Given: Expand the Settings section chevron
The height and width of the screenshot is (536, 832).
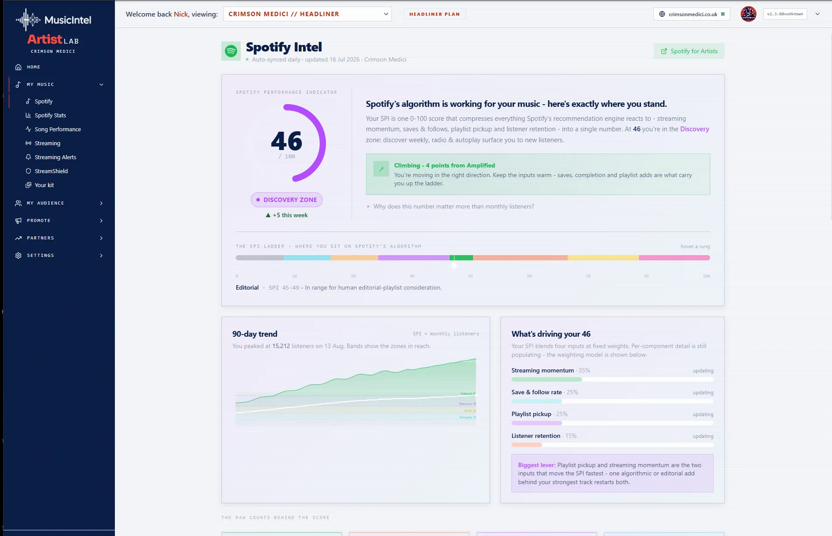Looking at the screenshot, I should pos(101,256).
